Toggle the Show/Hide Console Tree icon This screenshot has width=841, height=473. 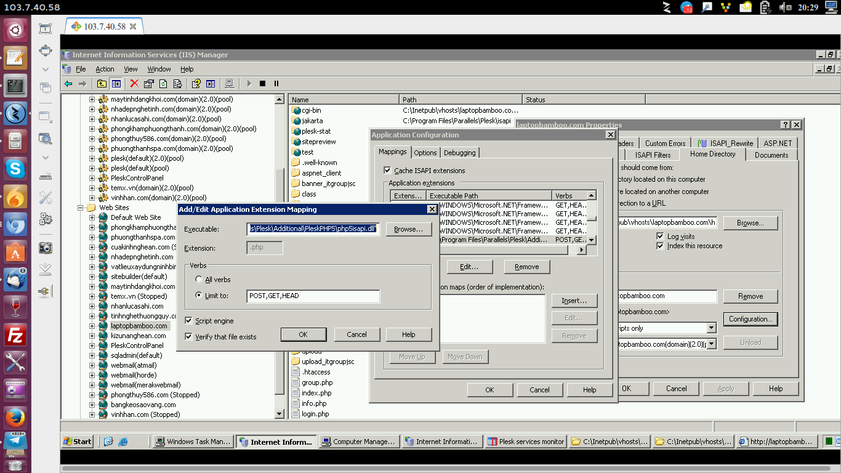116,84
